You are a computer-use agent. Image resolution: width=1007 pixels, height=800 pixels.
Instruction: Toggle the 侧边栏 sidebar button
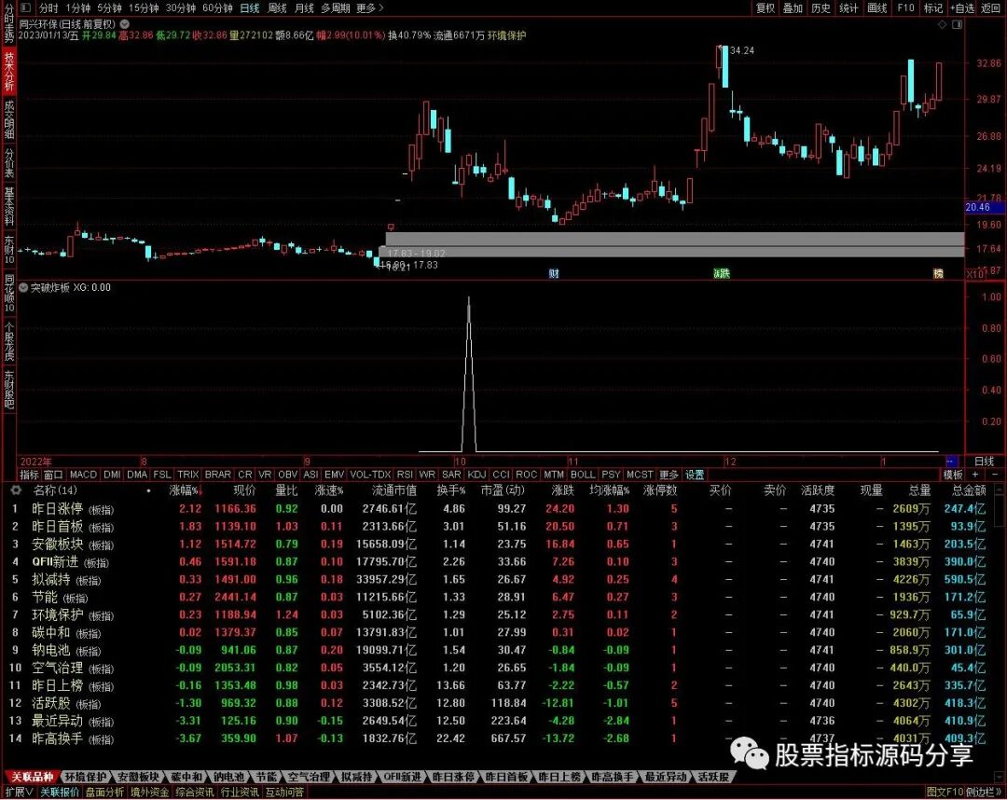[x=983, y=793]
